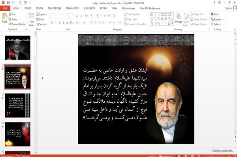Click Sign in link
Image resolution: width=237 pixels, height=157 pixels.
[228, 8]
